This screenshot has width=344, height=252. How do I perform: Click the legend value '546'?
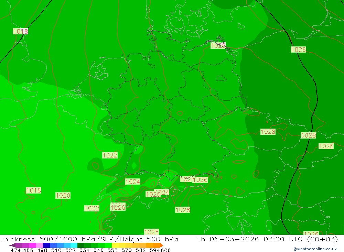click(x=98, y=250)
